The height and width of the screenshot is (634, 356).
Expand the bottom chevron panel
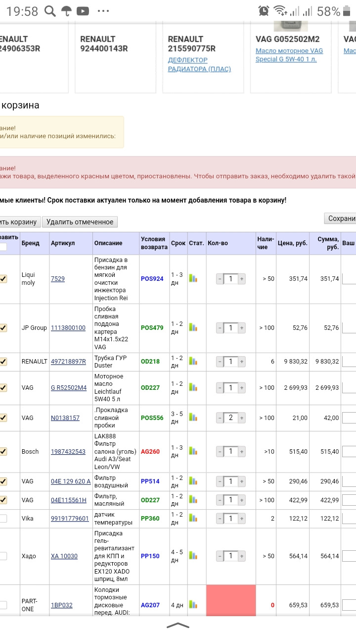point(178,626)
